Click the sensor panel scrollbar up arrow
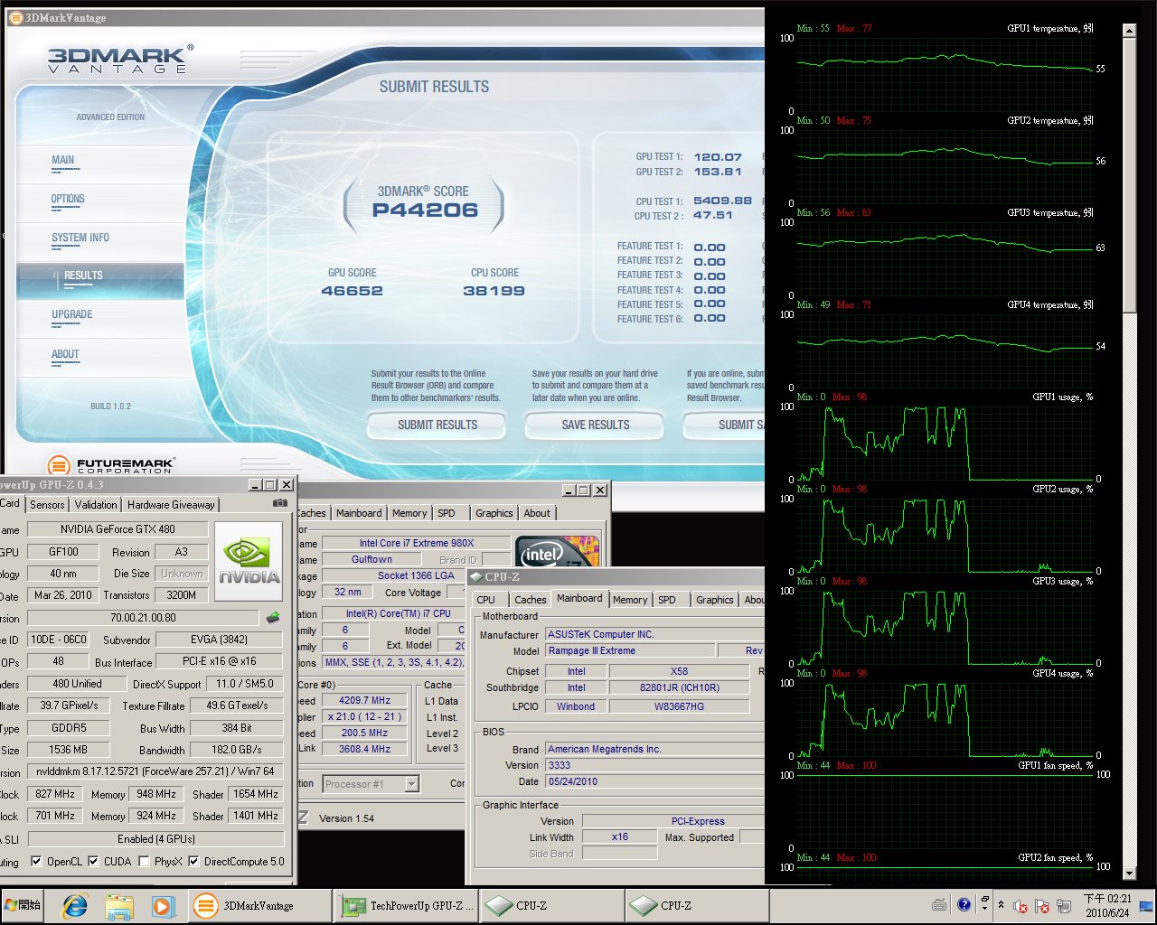Image resolution: width=1157 pixels, height=925 pixels. click(1129, 31)
